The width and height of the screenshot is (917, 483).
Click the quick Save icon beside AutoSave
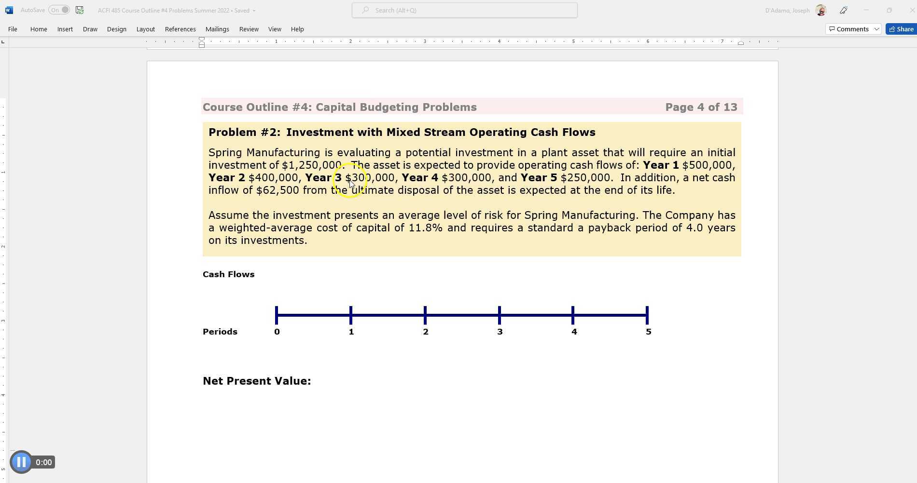pos(79,10)
